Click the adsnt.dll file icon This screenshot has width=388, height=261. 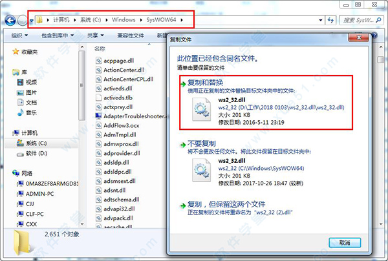(x=98, y=191)
